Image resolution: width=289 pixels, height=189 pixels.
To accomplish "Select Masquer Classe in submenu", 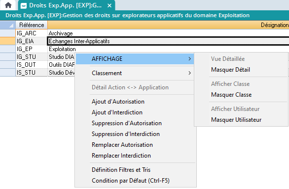I will (x=241, y=95).
